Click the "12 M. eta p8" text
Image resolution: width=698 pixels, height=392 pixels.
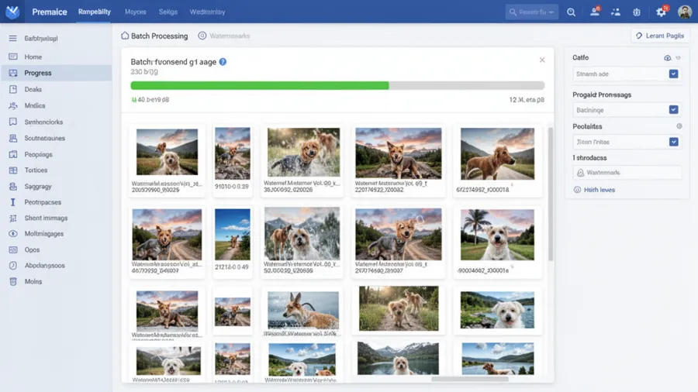(x=527, y=100)
